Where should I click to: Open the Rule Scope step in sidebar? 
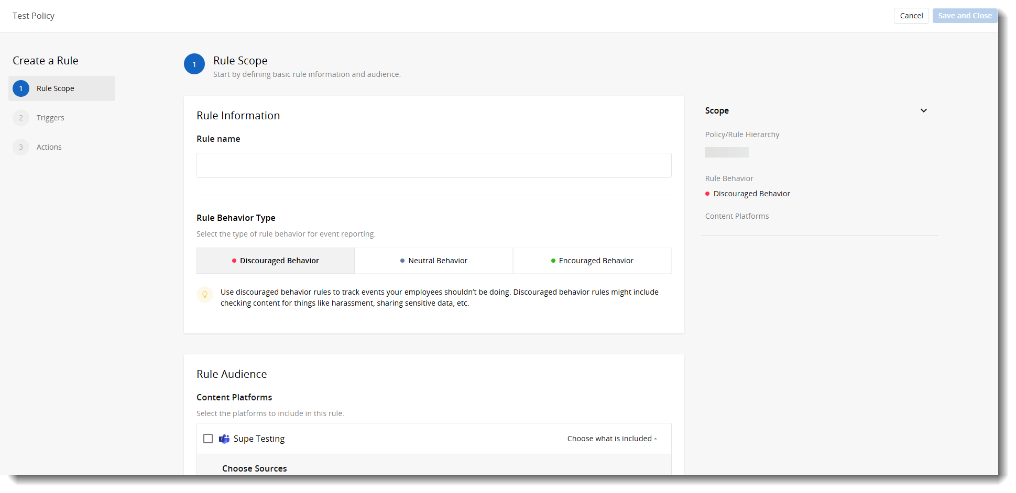click(56, 88)
